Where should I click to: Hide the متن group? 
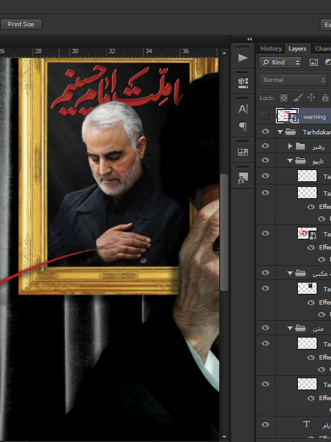265,328
